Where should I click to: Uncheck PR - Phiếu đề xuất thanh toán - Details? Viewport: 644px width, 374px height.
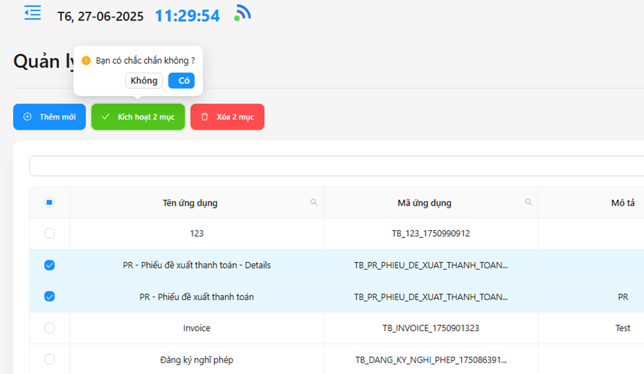coord(50,265)
